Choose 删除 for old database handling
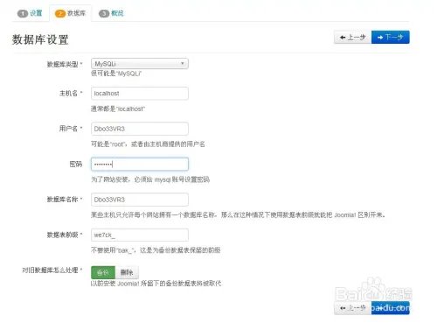 coord(127,272)
